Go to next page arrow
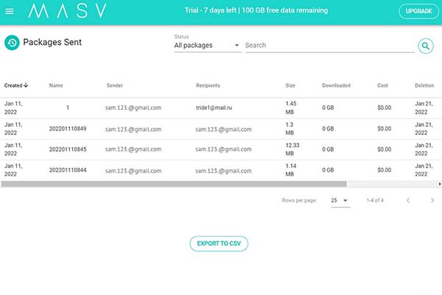The height and width of the screenshot is (295, 442). 432,201
